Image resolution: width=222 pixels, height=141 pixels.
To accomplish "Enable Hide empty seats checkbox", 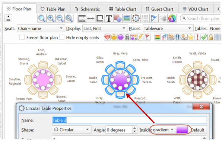I will [62, 38].
